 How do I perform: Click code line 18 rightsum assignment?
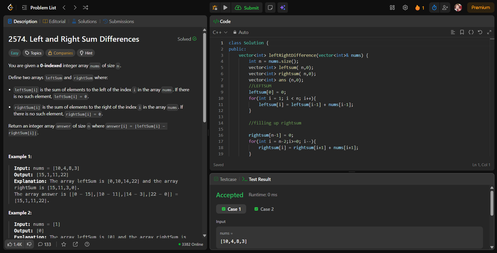pos(309,147)
